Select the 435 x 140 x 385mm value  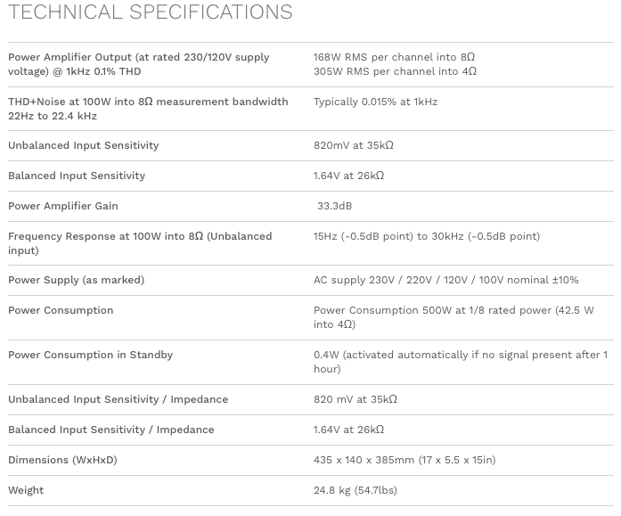click(404, 460)
